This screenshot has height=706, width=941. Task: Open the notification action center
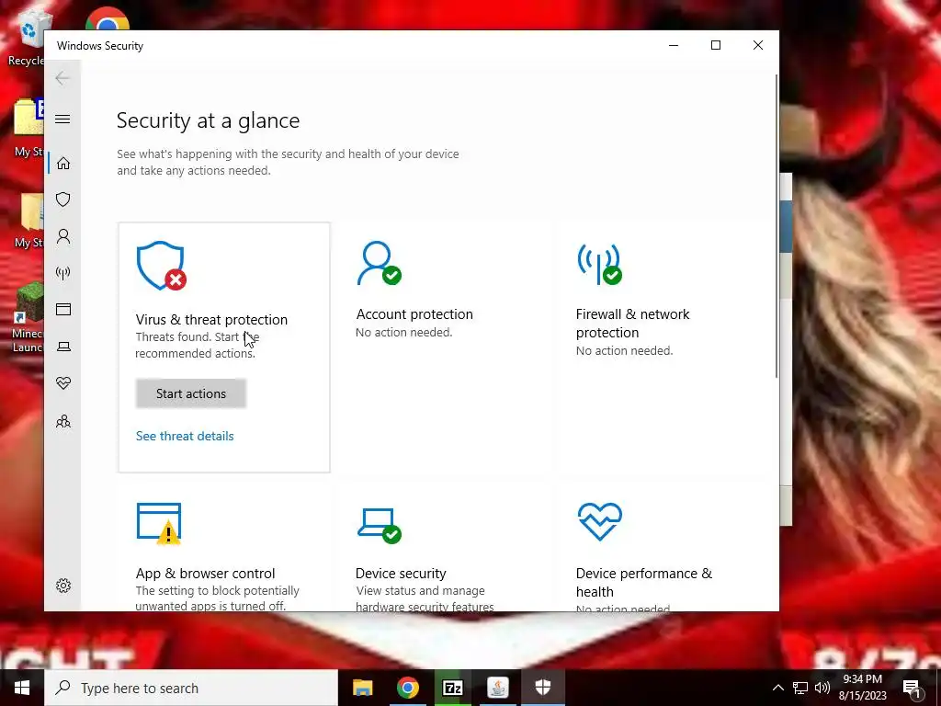(x=912, y=689)
